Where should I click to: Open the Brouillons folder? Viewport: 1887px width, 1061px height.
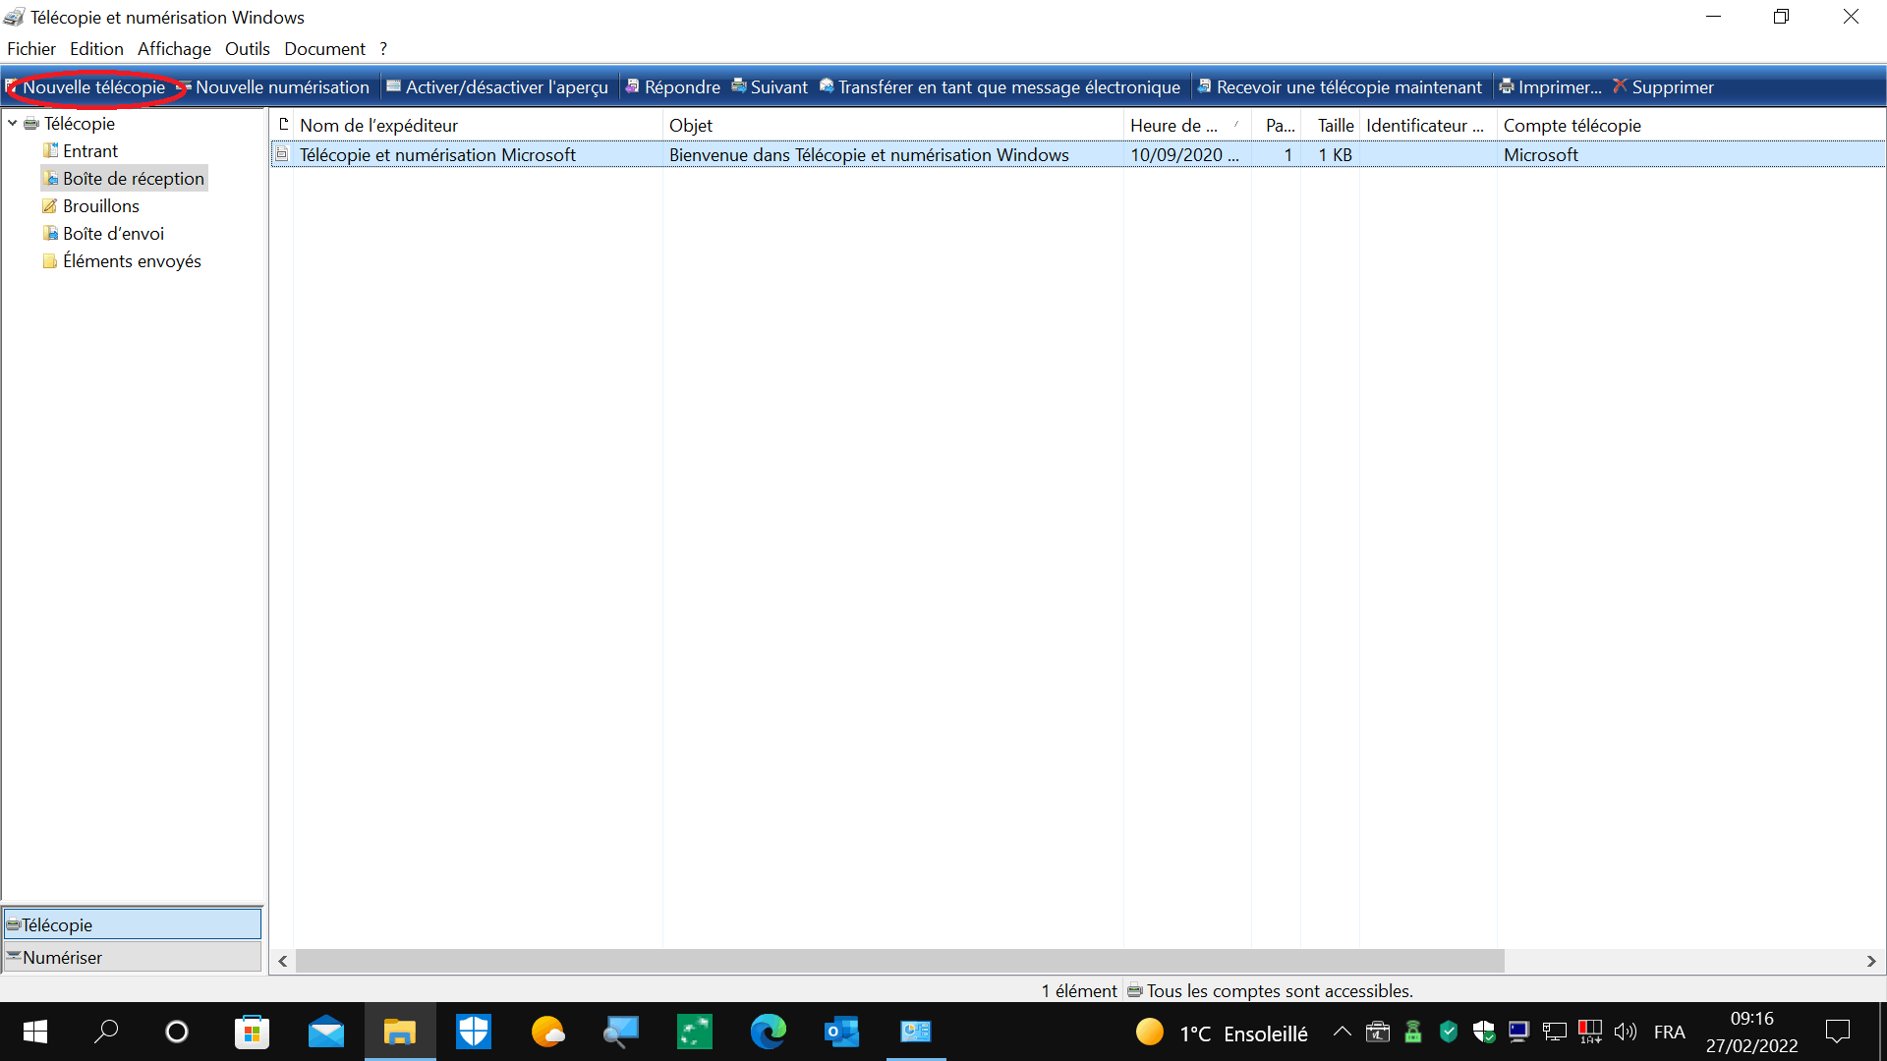pyautogui.click(x=100, y=206)
